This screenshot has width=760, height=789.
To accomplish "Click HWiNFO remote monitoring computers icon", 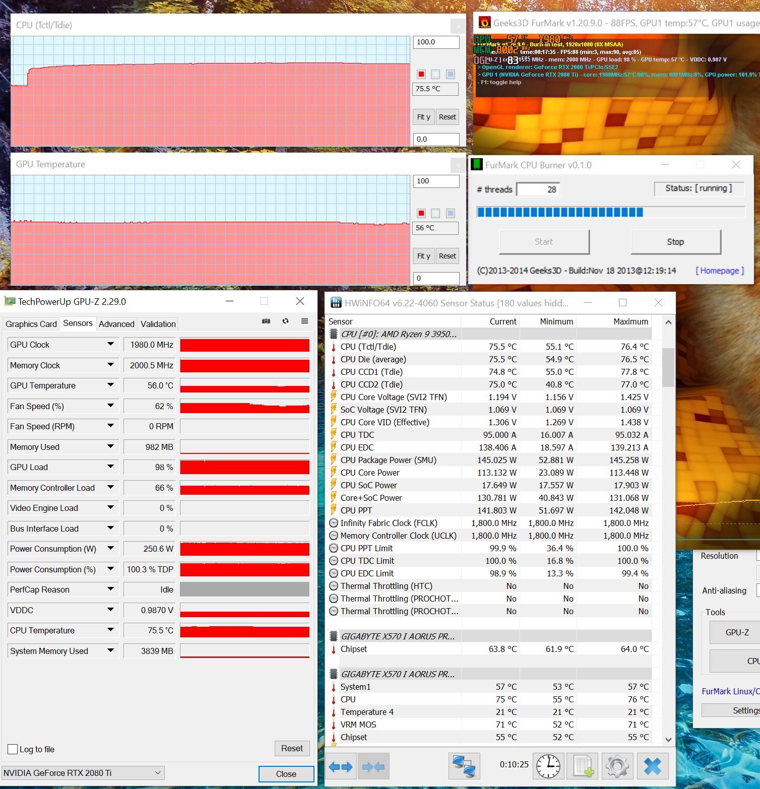I will 464,766.
